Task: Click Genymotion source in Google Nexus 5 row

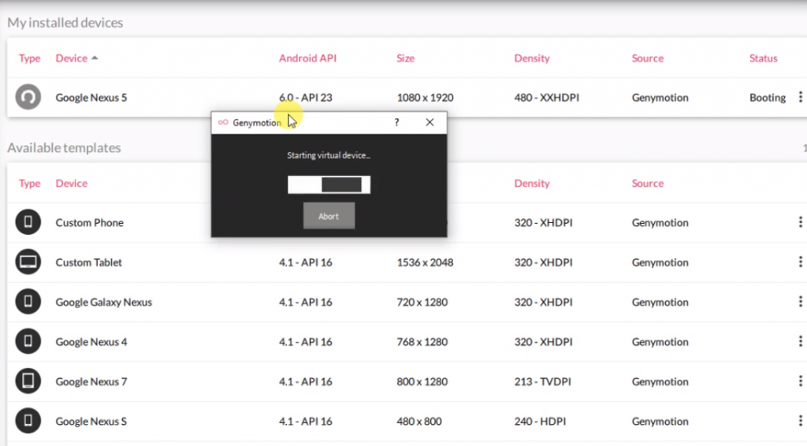Action: click(660, 97)
